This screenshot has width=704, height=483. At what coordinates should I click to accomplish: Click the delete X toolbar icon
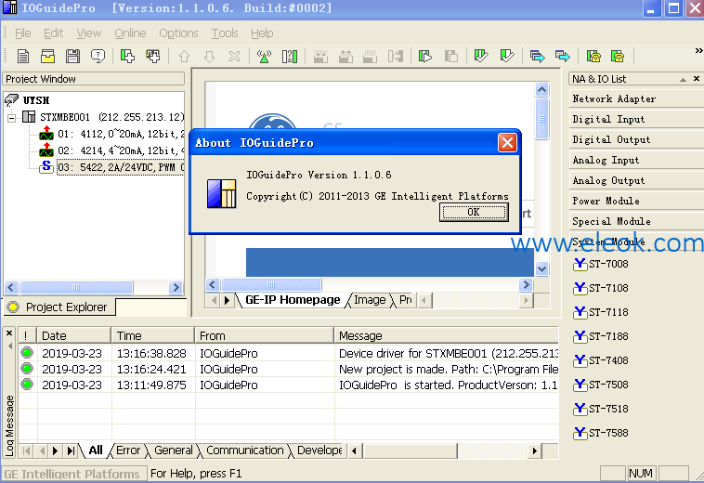234,57
